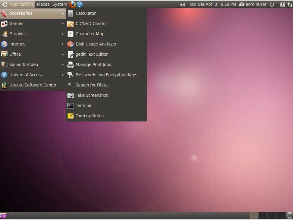
Task: Open the Calculator icon in Accessories
Action: click(x=71, y=14)
